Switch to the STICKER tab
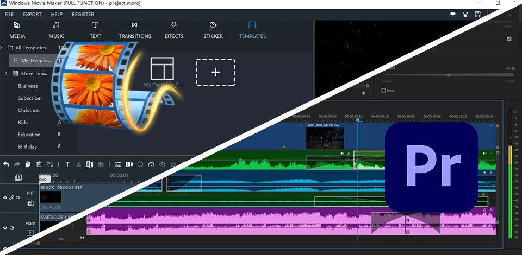Image resolution: width=522 pixels, height=255 pixels. [x=213, y=30]
